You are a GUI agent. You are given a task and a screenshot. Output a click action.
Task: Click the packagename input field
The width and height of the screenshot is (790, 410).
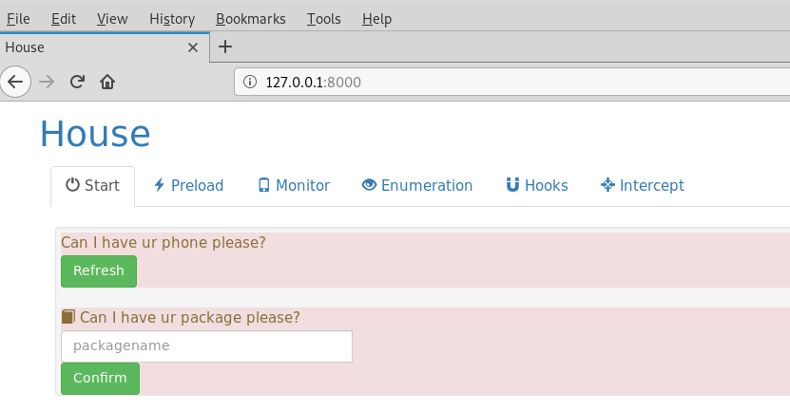[x=206, y=346]
